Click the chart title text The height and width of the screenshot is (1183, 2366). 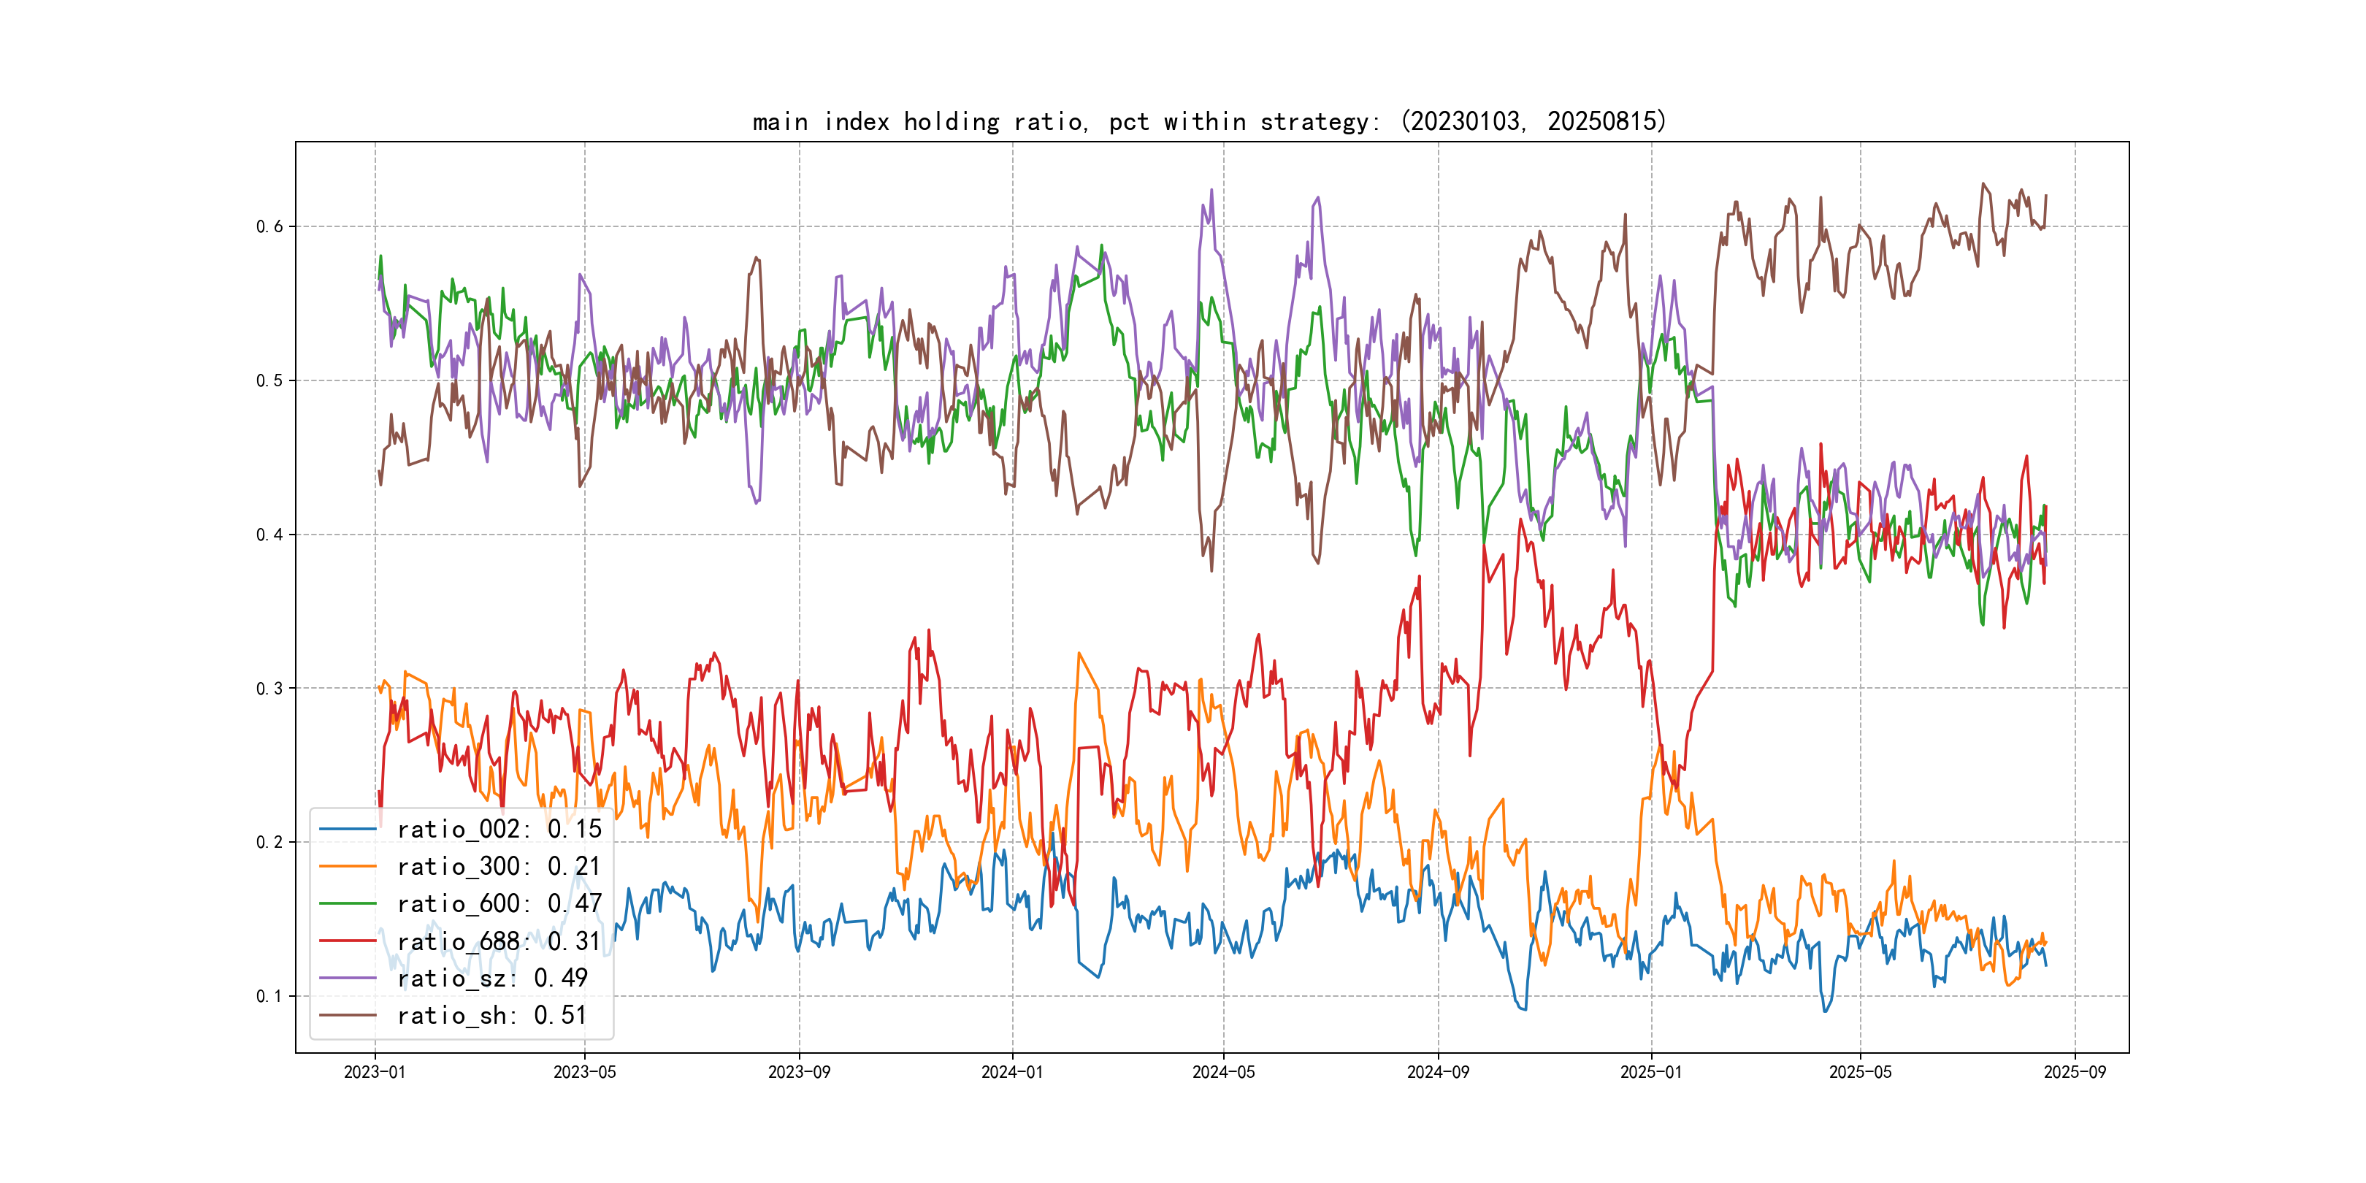pos(1209,121)
